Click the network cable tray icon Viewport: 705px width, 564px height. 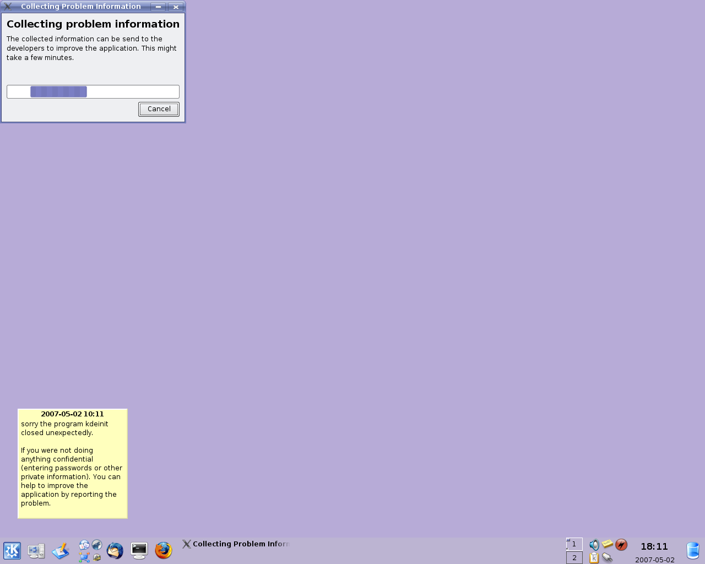coord(608,558)
